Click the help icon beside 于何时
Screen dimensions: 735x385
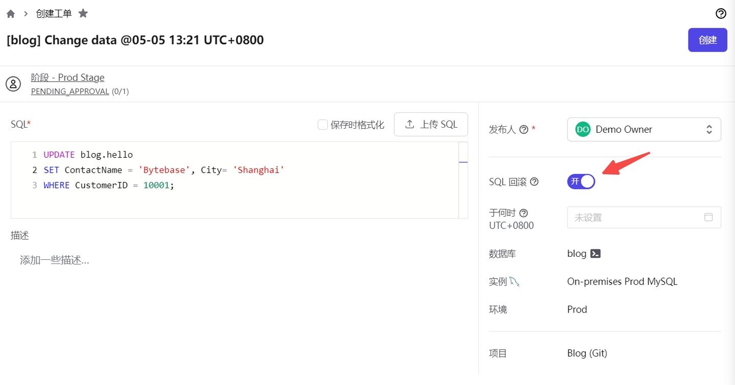523,213
